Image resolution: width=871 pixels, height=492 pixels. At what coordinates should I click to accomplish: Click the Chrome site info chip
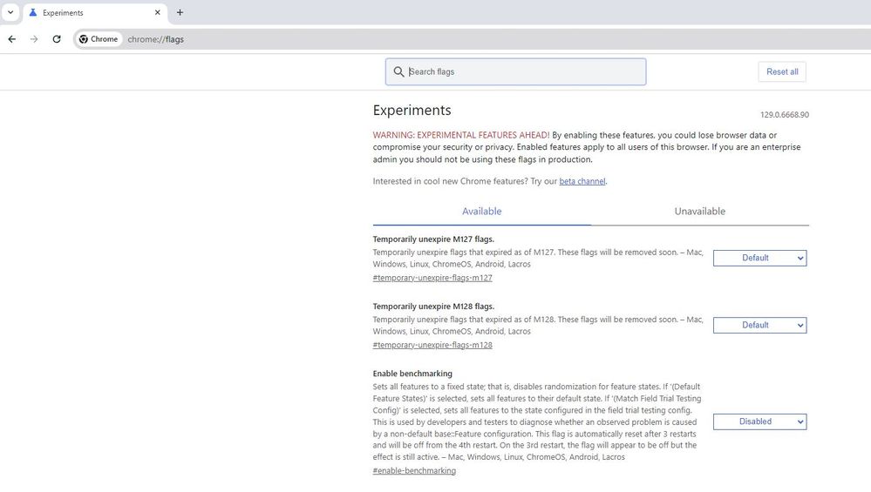pos(99,39)
